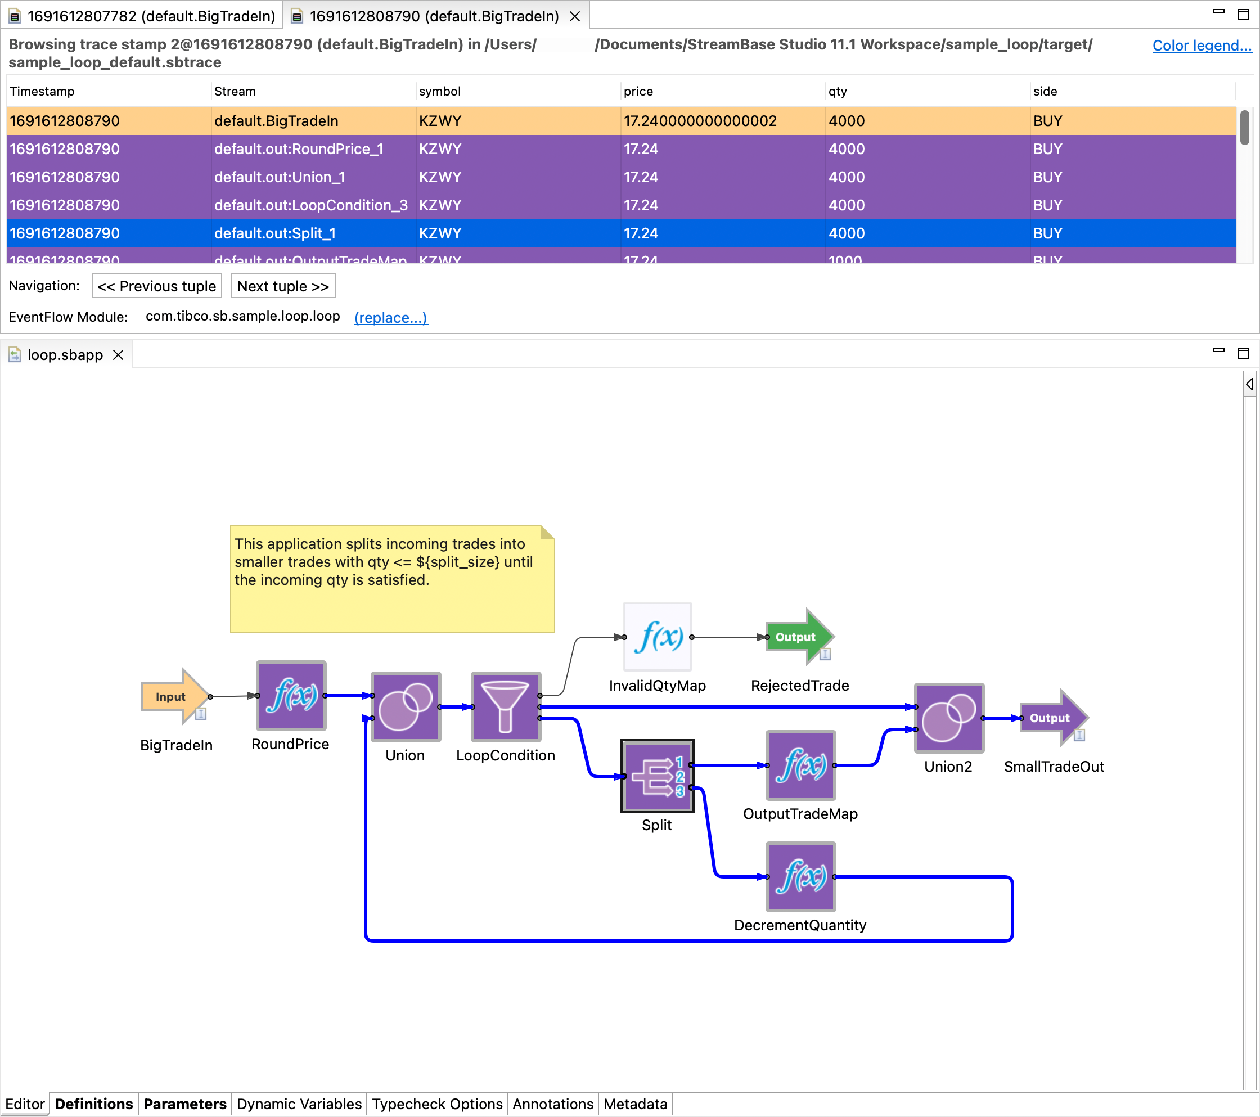
Task: Click the Previous tuple button
Action: 156,286
